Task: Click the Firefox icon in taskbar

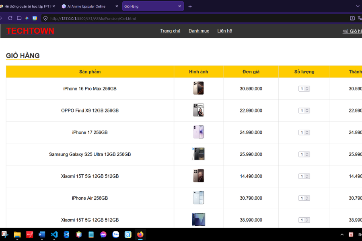Action: [140, 235]
